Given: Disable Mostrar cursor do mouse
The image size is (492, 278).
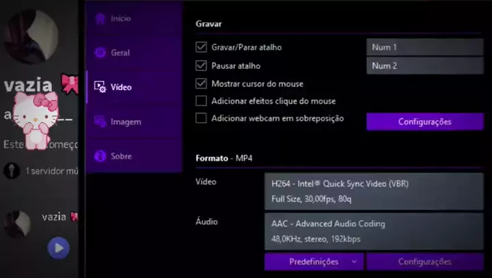Looking at the screenshot, I should [x=201, y=83].
